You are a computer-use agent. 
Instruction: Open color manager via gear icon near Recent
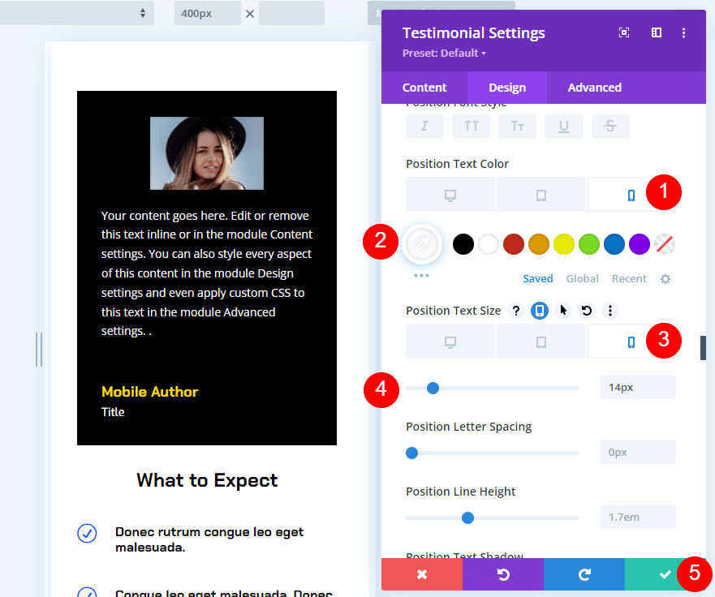coord(665,278)
